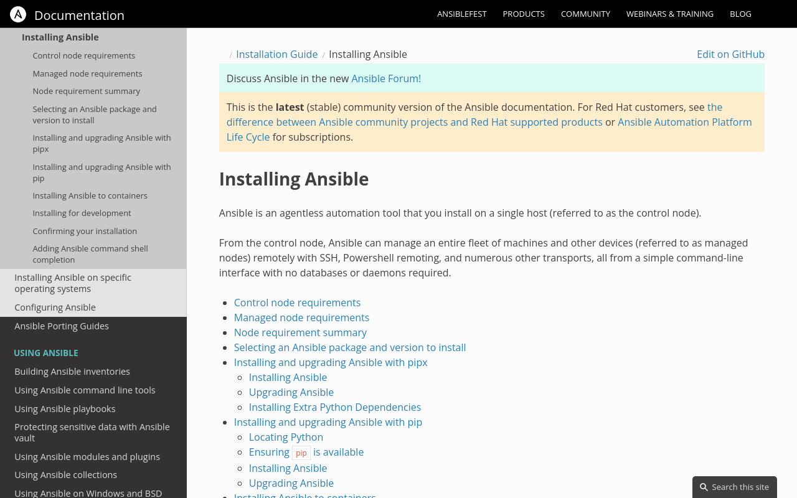The image size is (797, 498).
Task: Open Protecting sensitive data with Ansible vault
Action: (x=92, y=433)
